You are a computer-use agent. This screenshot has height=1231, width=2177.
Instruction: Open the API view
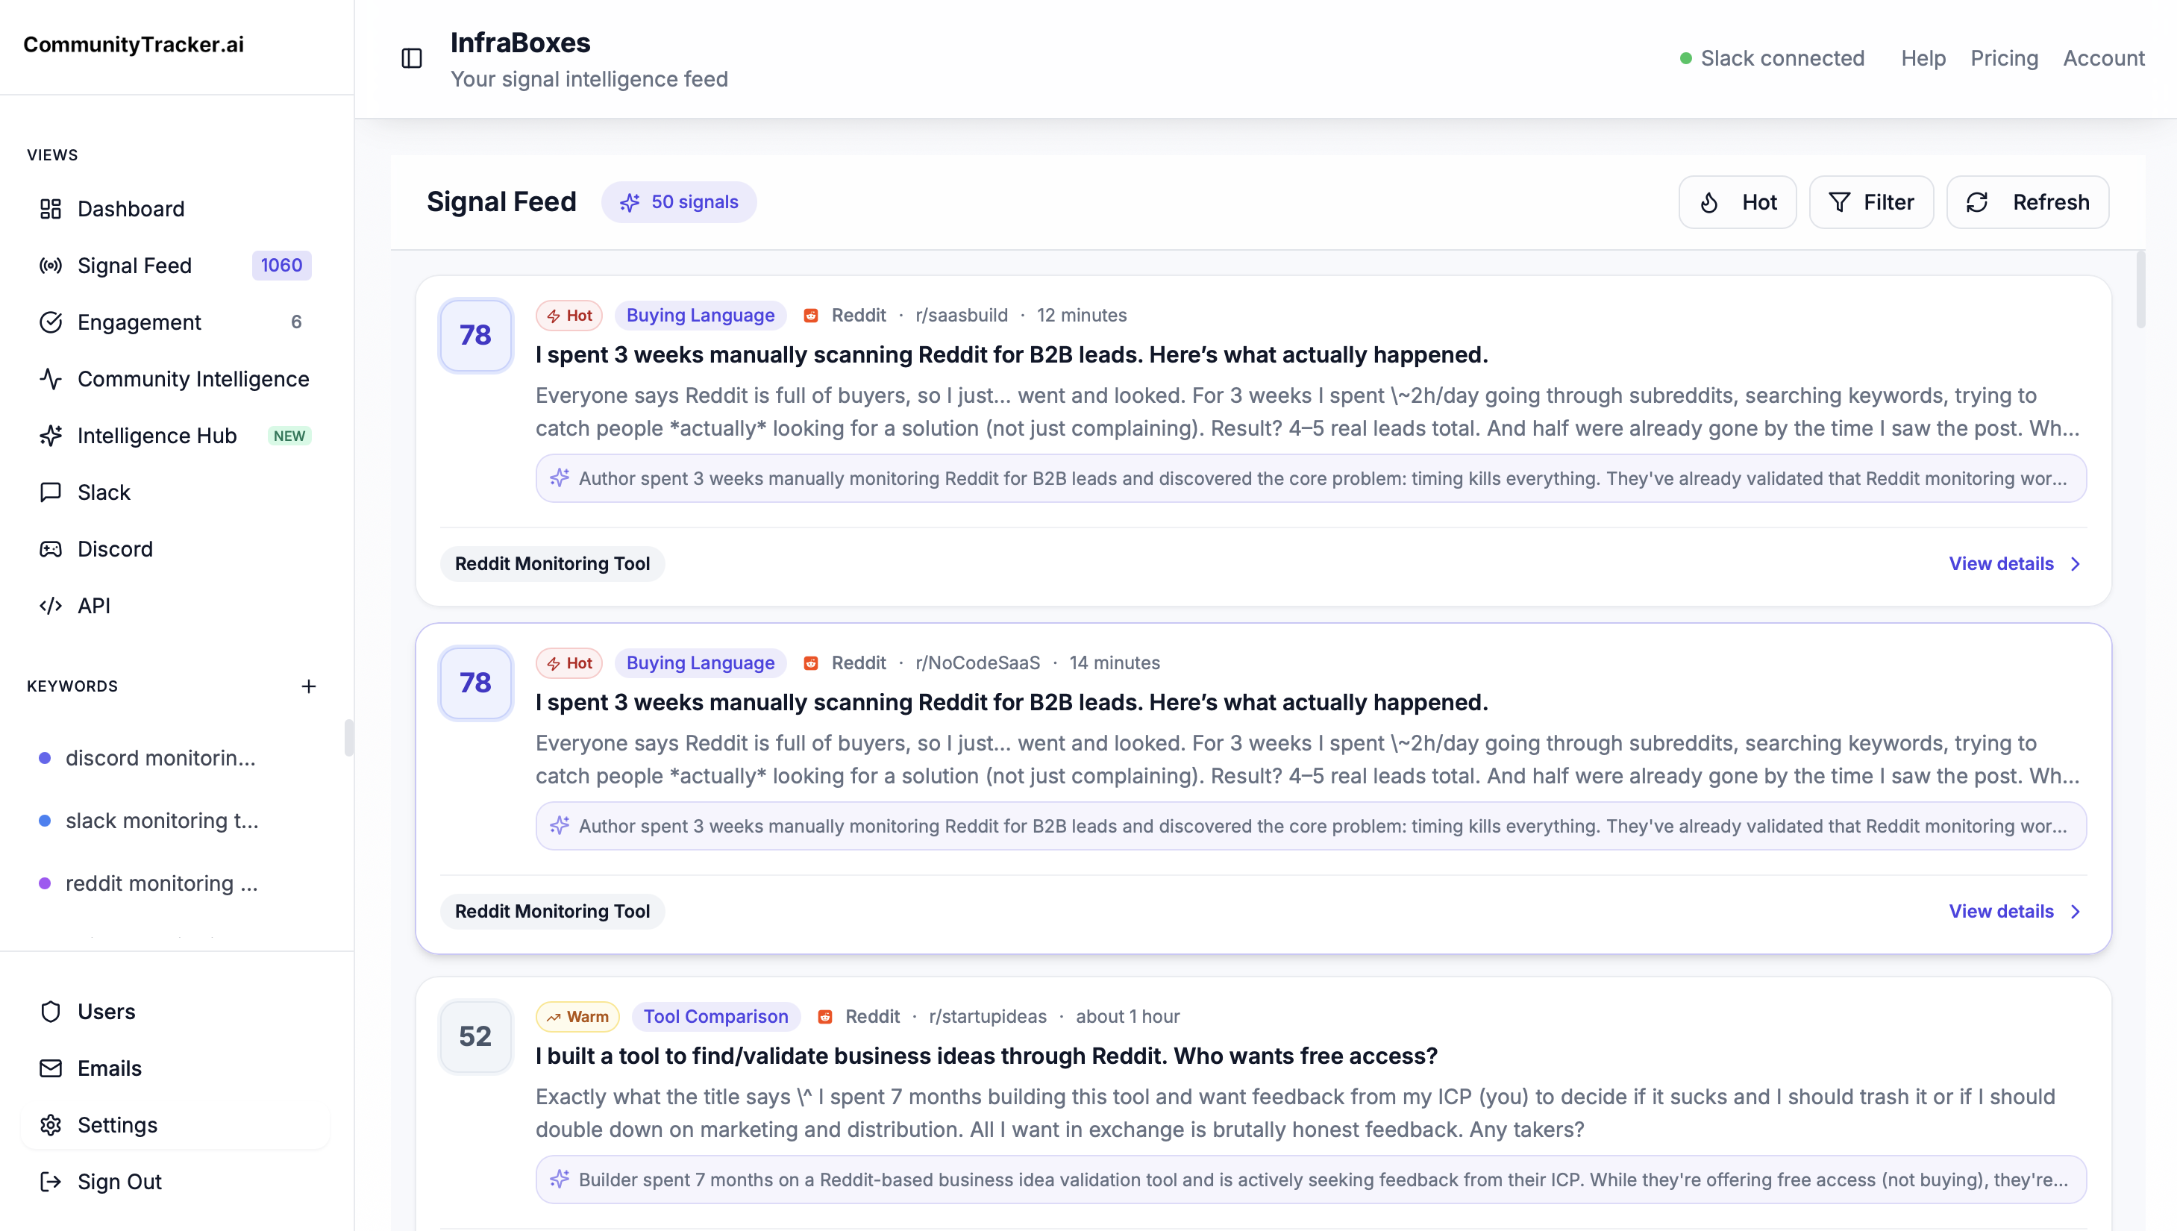point(94,605)
